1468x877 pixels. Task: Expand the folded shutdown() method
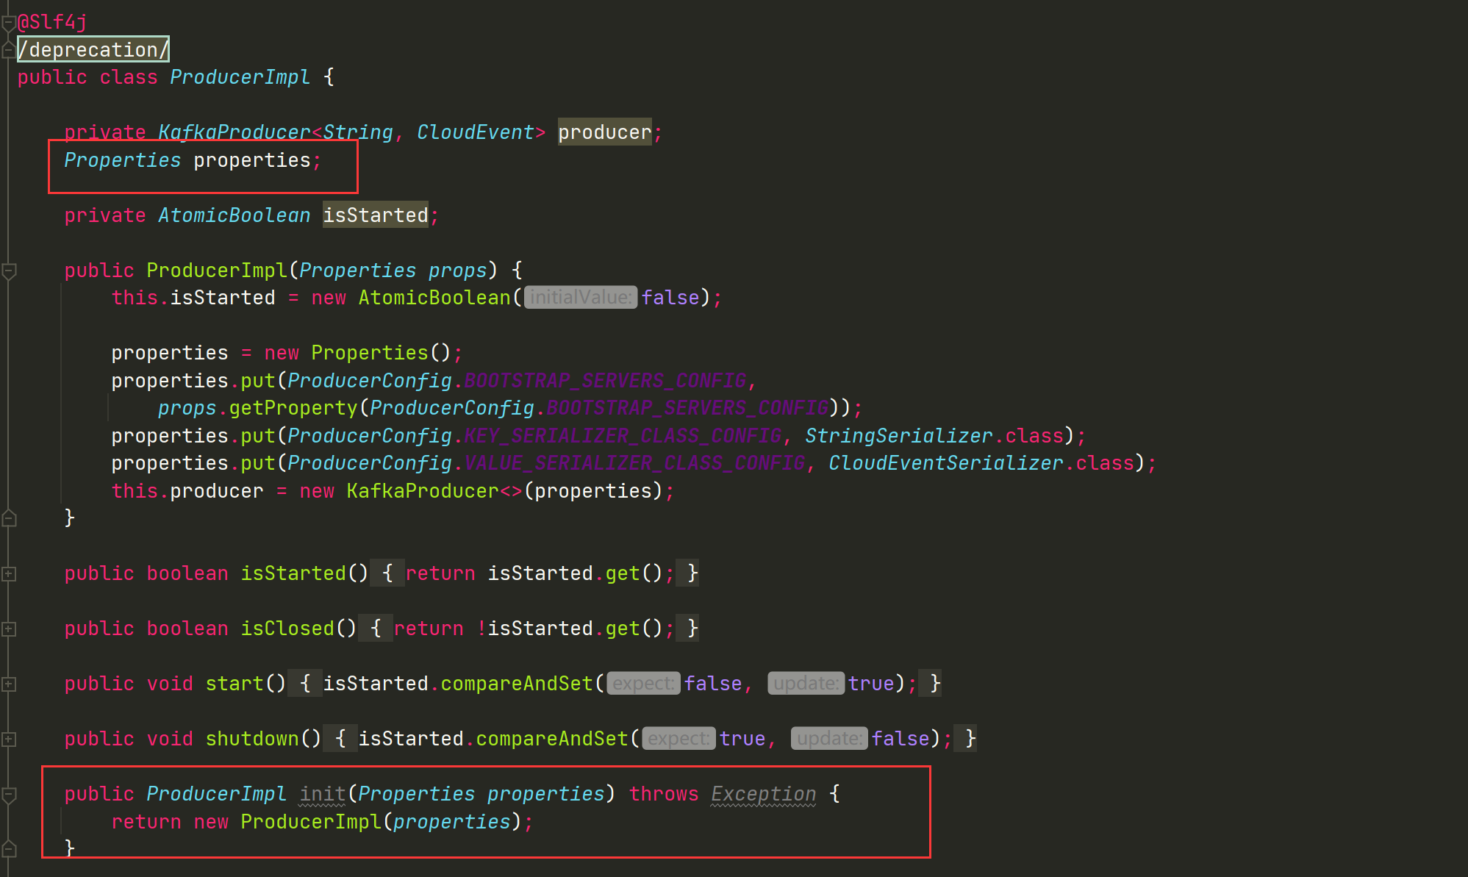9,740
